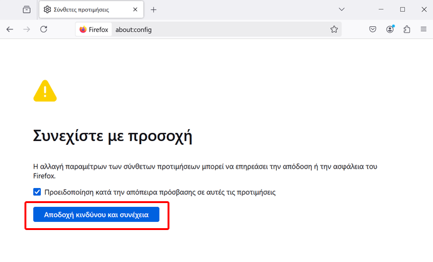
Task: Click the about:config address bar
Action: pos(222,29)
